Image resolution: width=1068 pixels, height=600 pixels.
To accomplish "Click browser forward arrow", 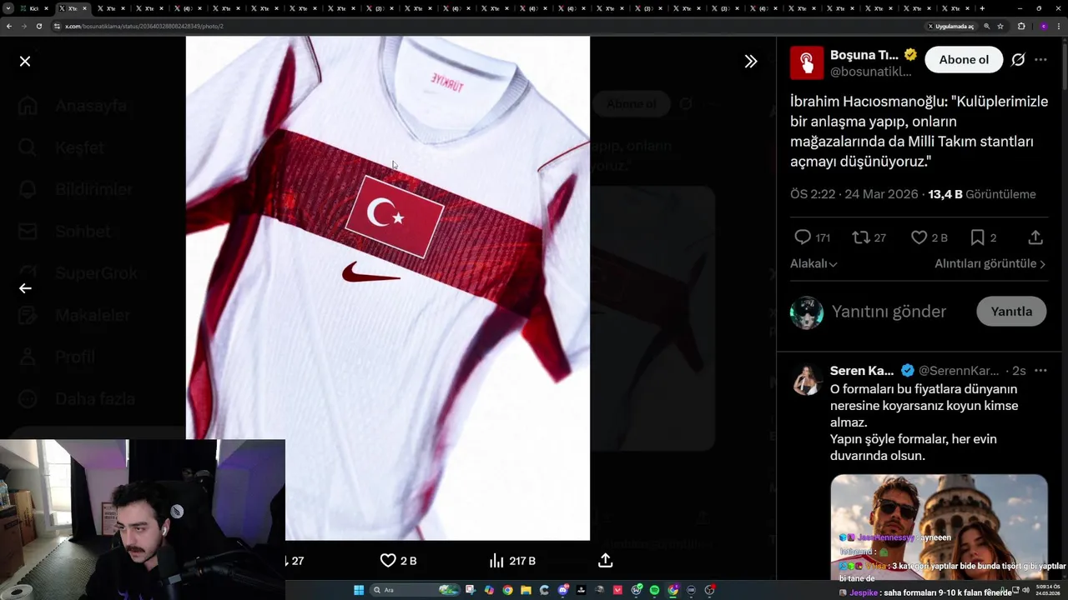I will pyautogui.click(x=24, y=26).
